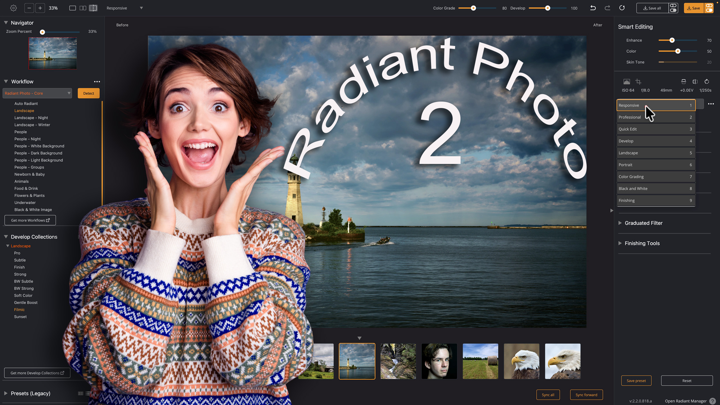Click the Save preset button

click(x=636, y=381)
